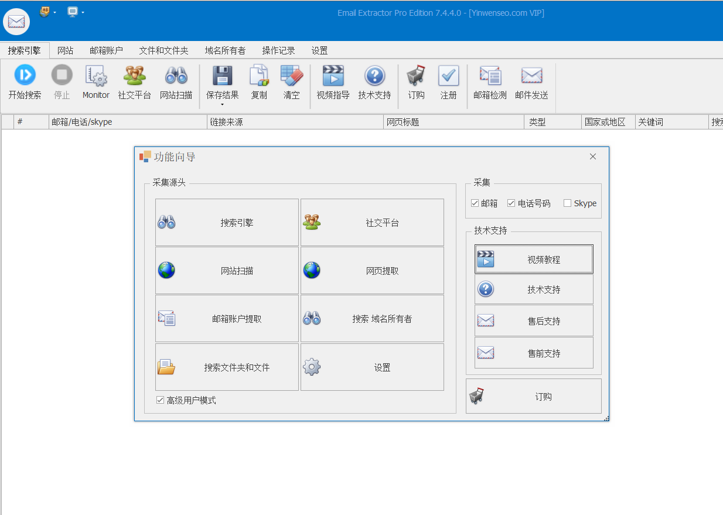Enable the Skype collection checkbox
The image size is (723, 515).
coord(567,203)
